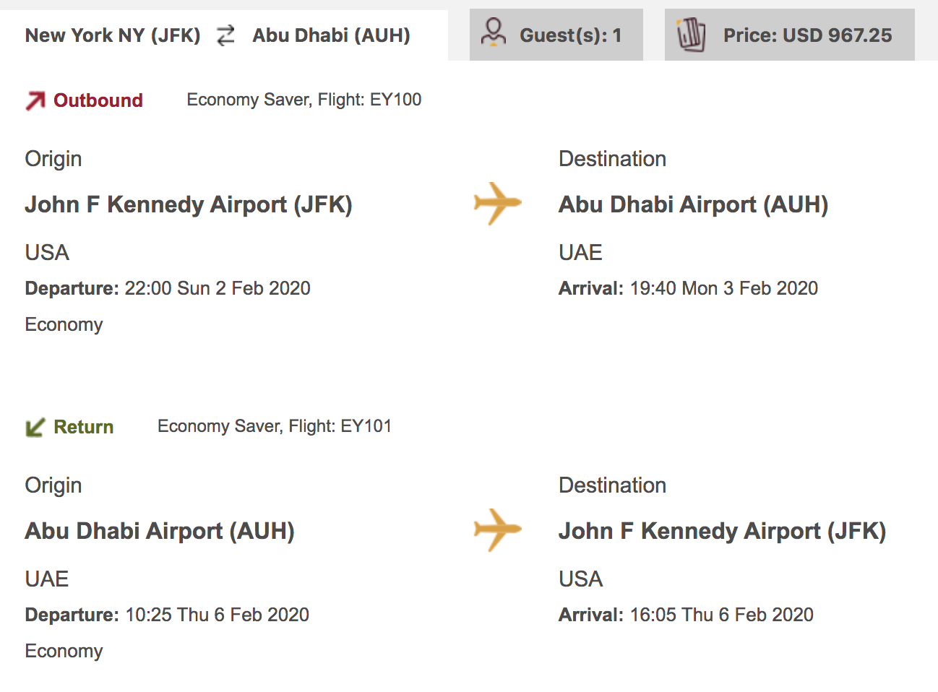Click outbound origin John F Kennedy Airport (JFK)
This screenshot has height=692, width=938.
[189, 204]
